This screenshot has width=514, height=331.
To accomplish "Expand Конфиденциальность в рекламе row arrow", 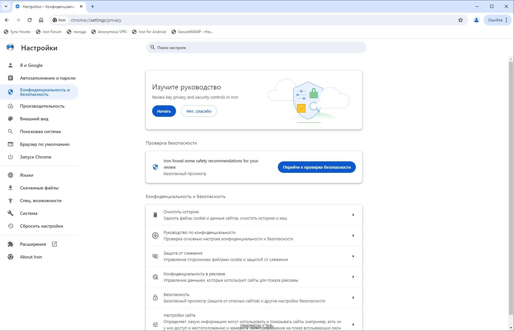I will [x=353, y=277].
